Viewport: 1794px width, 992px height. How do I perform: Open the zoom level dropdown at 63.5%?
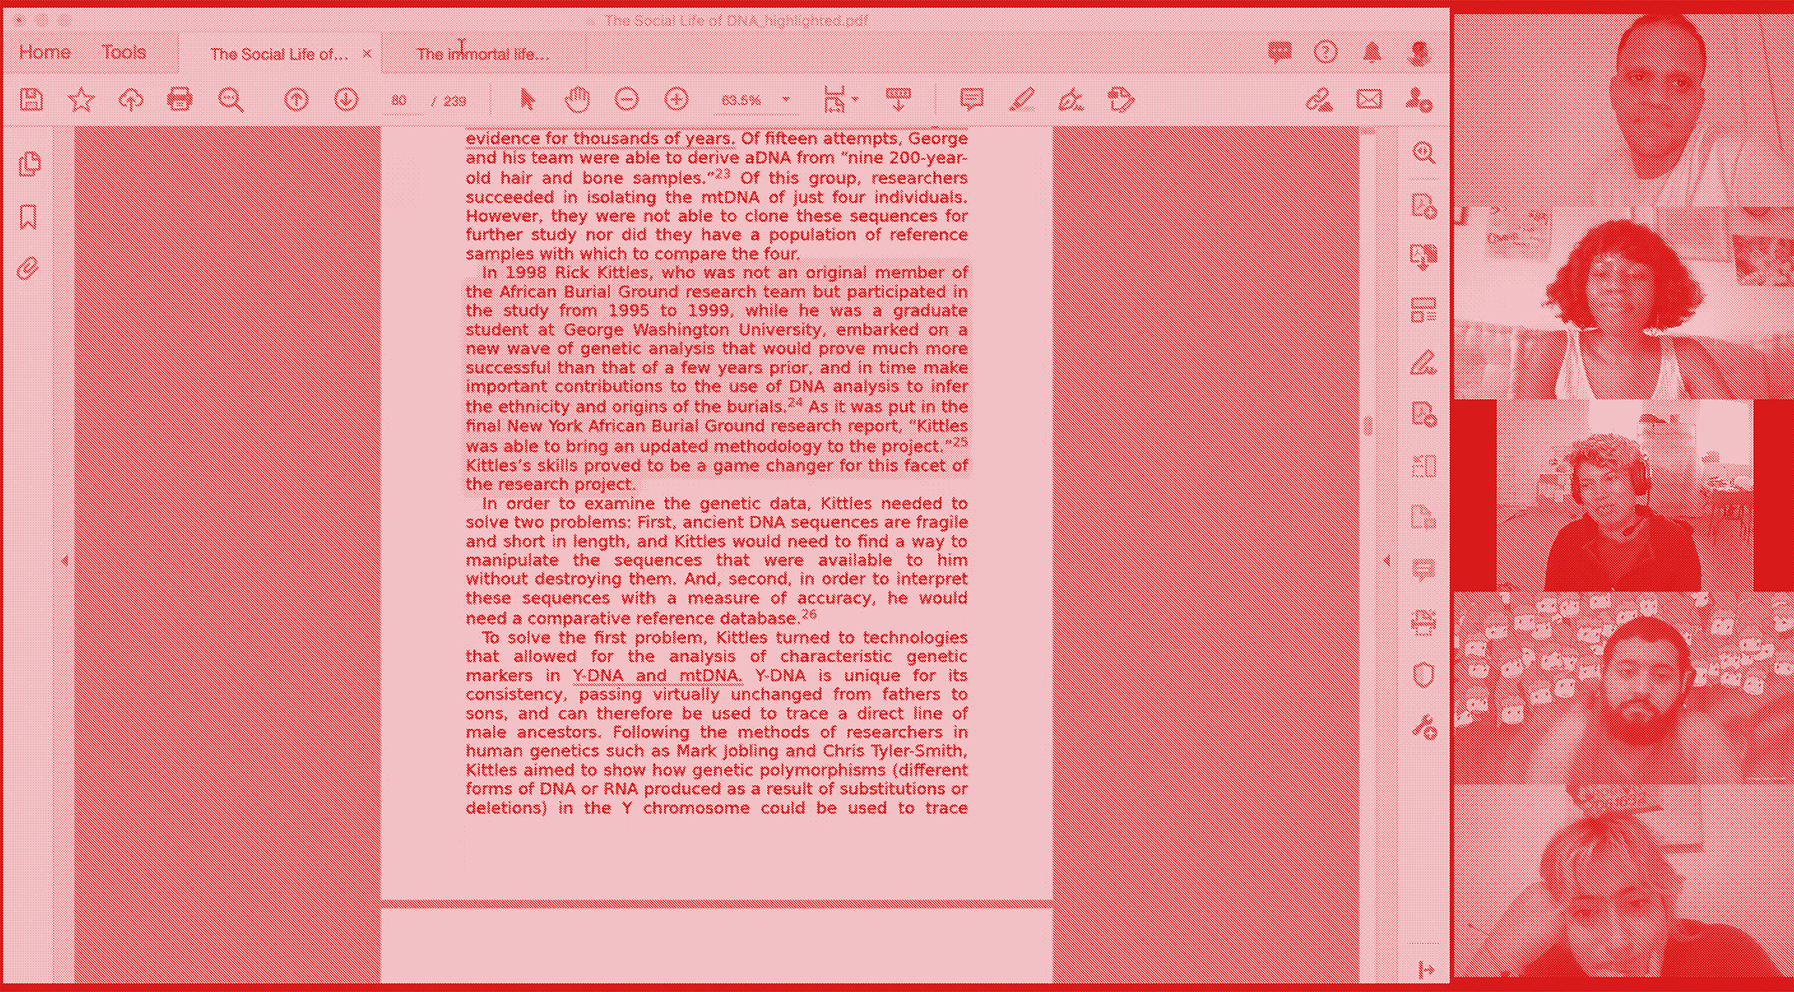pyautogui.click(x=786, y=100)
